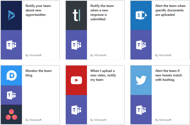Choose 'When I upload a new video' template
Screen dimensions: 190x125
[x=102, y=75]
